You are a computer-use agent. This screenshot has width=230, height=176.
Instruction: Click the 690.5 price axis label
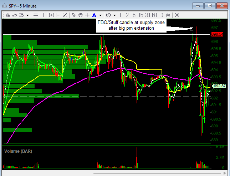(216, 119)
